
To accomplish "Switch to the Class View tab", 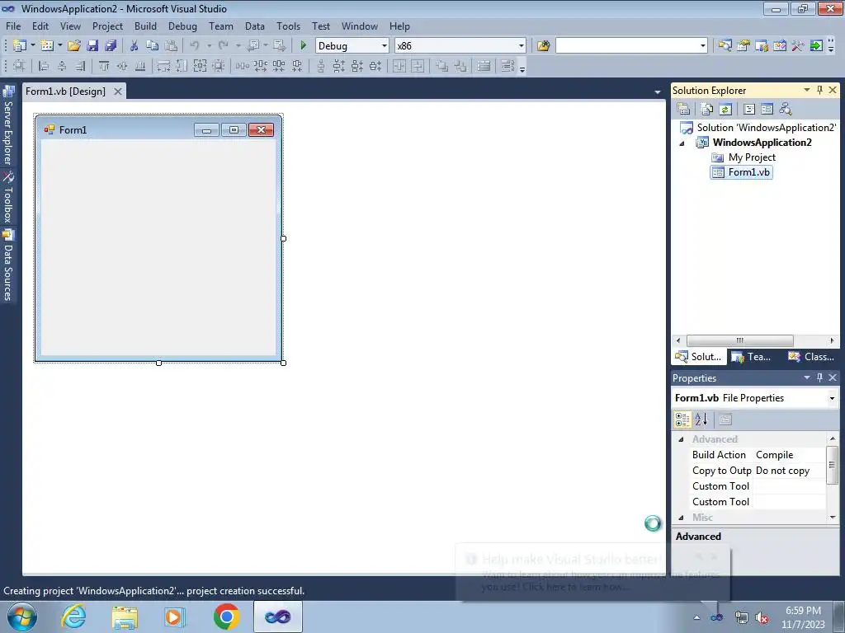I will [x=811, y=356].
